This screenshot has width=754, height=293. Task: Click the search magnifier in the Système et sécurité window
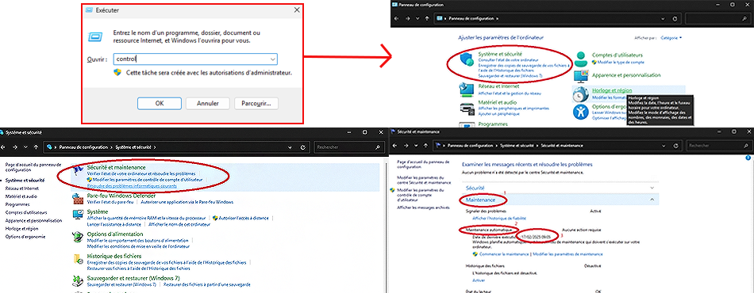[x=379, y=147]
